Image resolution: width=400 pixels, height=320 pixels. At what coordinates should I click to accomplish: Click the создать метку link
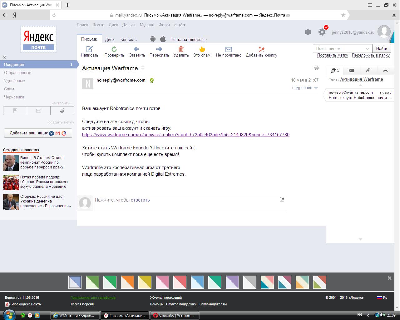61,122
